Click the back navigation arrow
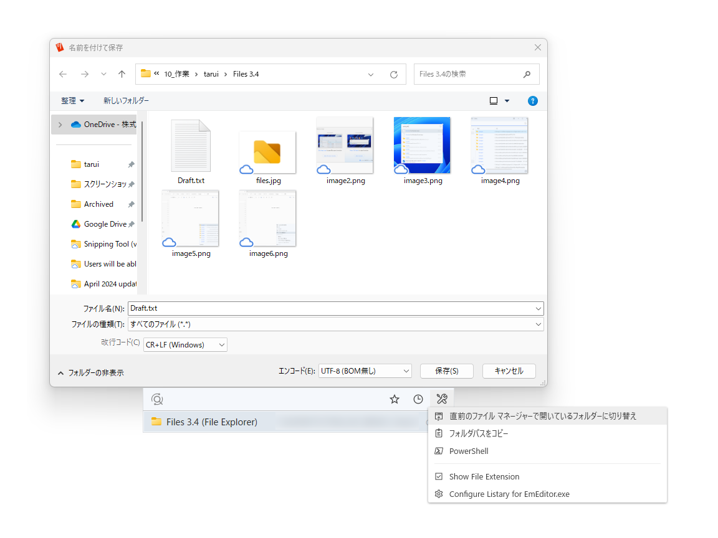 pyautogui.click(x=63, y=74)
